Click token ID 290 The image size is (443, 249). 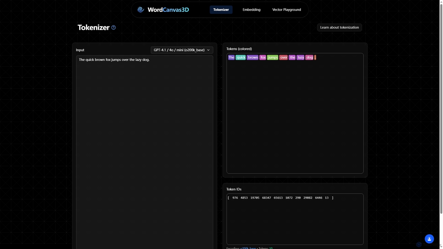(298, 198)
